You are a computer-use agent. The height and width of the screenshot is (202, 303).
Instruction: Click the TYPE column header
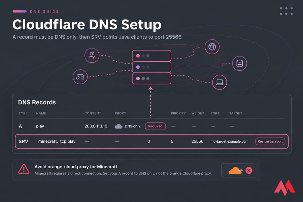click(x=23, y=113)
